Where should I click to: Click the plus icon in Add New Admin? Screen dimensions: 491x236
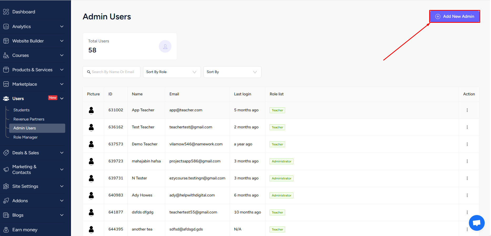pyautogui.click(x=438, y=17)
